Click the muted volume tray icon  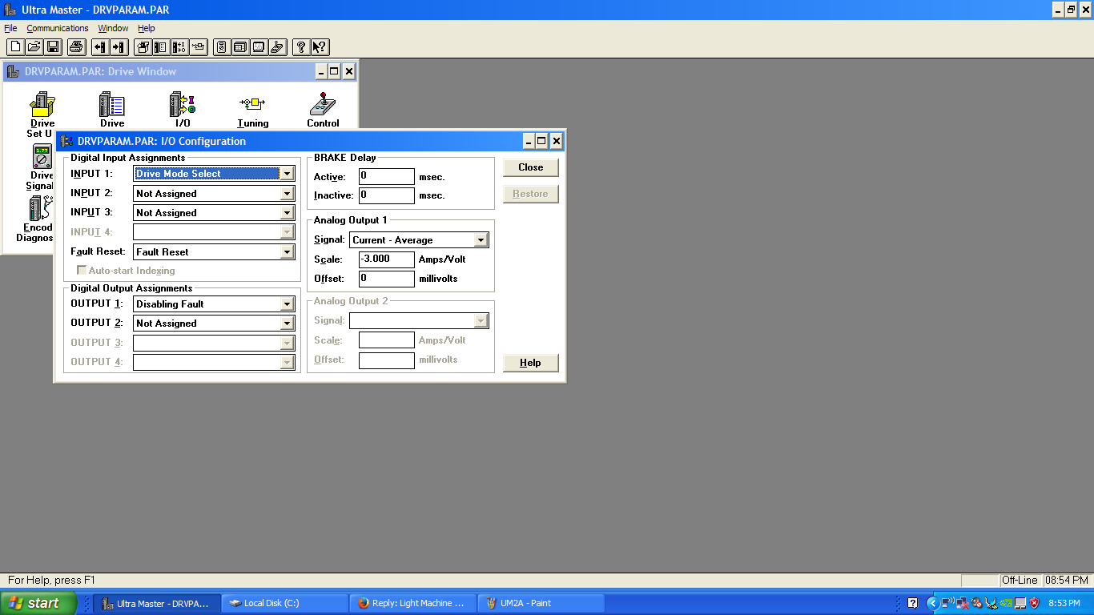click(976, 603)
